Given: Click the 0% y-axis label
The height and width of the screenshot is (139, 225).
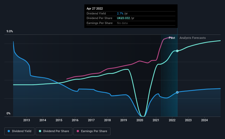Looking at the screenshot, I should [8, 114].
